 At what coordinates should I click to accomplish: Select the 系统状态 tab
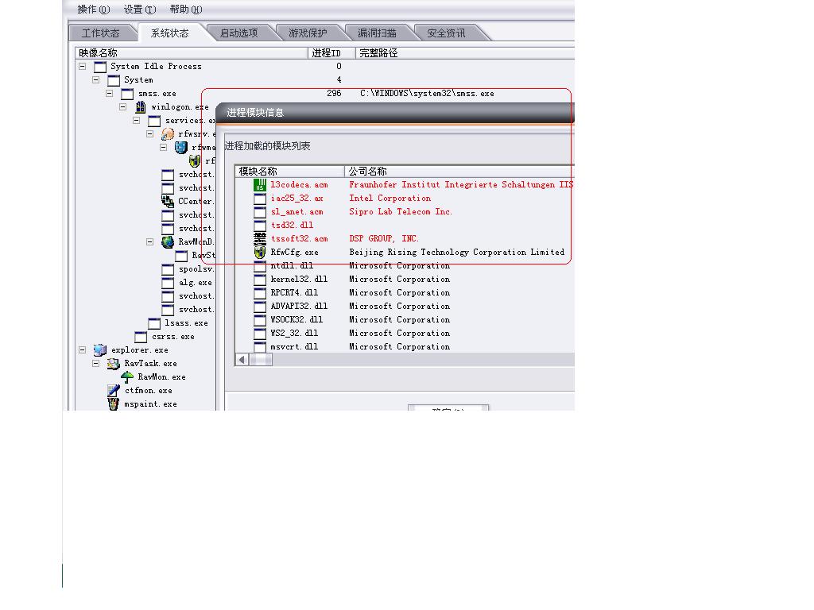pyautogui.click(x=170, y=33)
